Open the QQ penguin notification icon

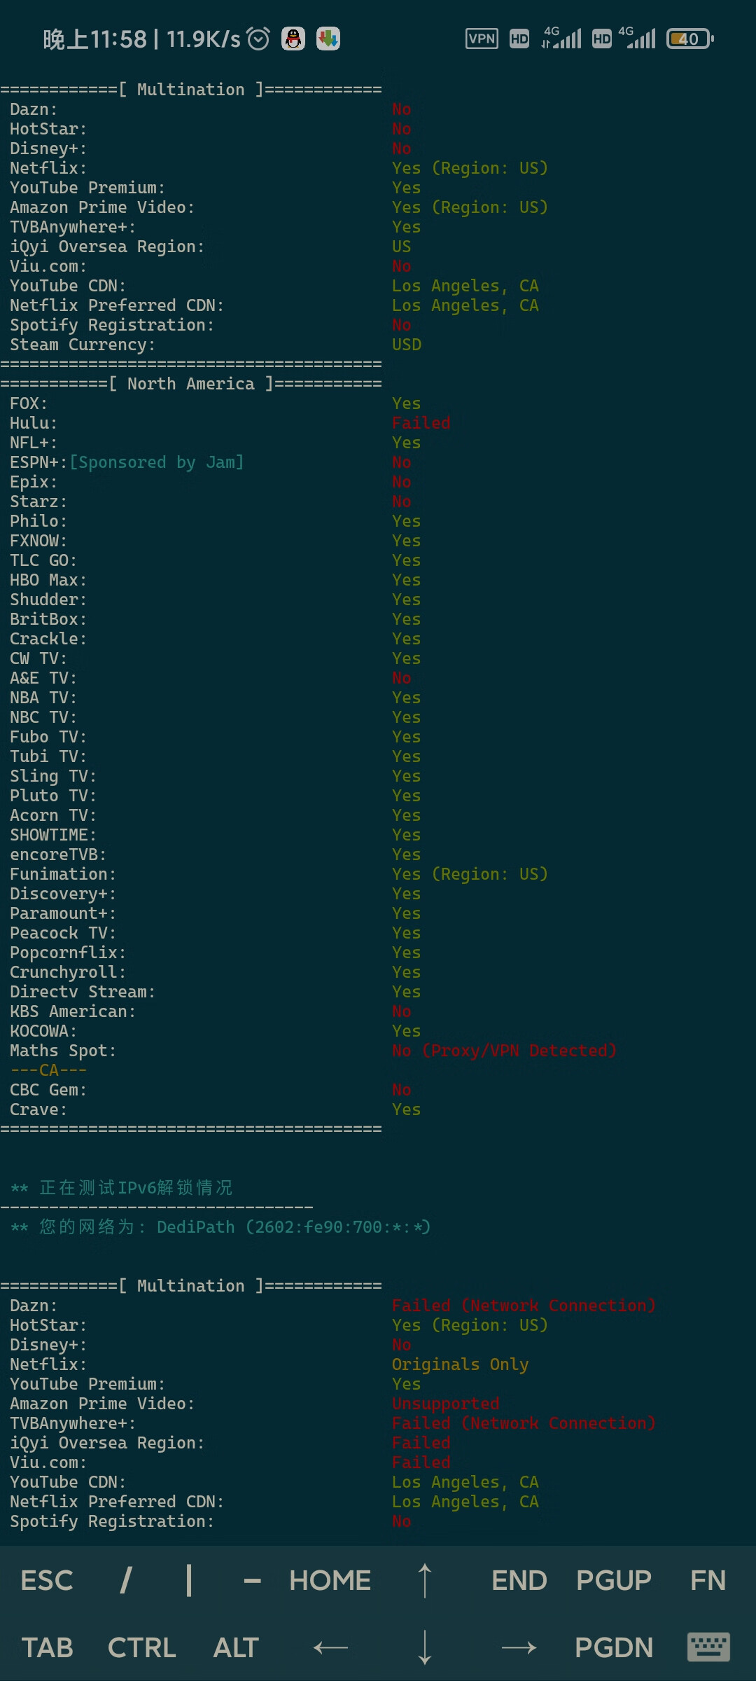(293, 39)
